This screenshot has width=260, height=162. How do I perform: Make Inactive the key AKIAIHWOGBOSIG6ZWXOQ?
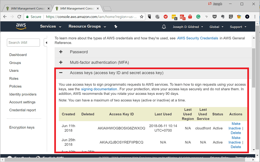click(235, 126)
